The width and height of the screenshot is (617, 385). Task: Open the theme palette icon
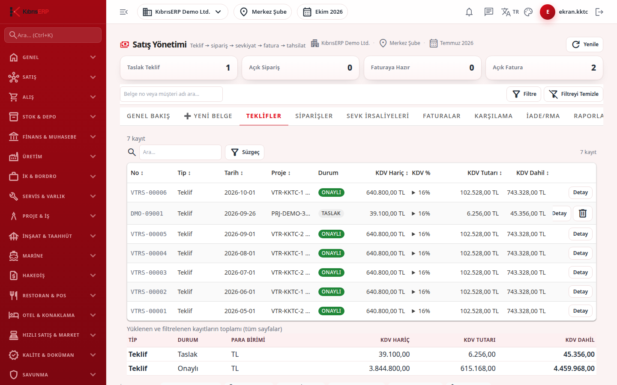(x=528, y=12)
